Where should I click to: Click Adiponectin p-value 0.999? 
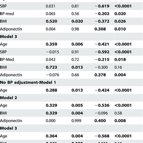(x=76, y=121)
